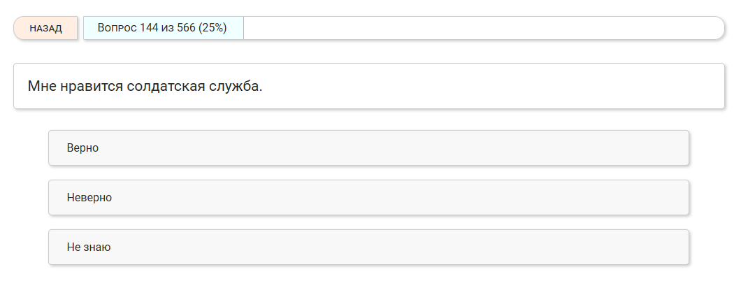Click the white unfilled progress bar area
Viewport: 734px width, 281px height.
[x=482, y=28]
